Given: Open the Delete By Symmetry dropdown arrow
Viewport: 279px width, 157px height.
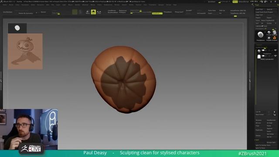Looking at the screenshot, I should pos(37,13).
